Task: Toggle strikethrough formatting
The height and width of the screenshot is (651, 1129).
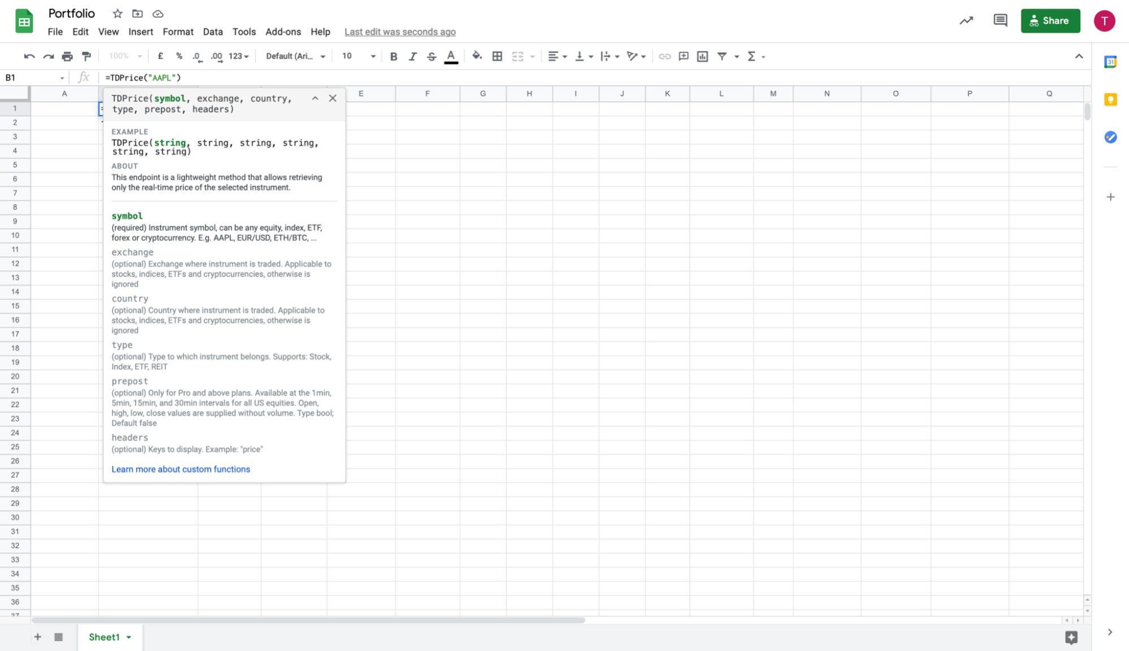Action: [431, 56]
